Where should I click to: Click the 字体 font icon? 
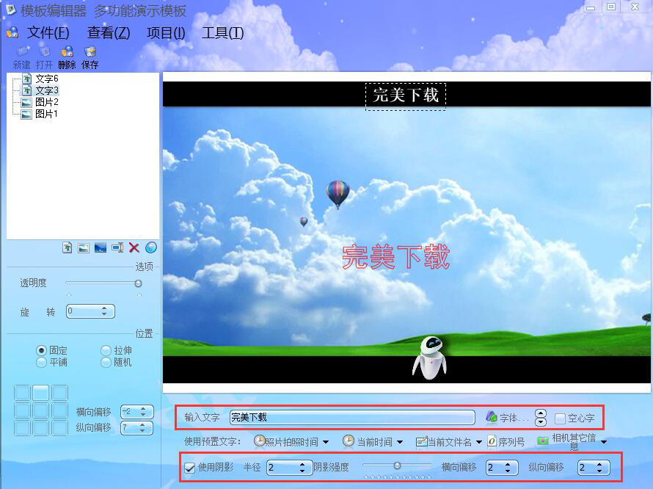(x=492, y=416)
